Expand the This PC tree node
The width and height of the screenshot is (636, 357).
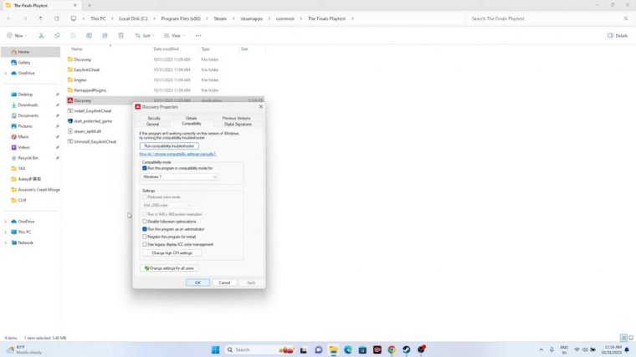click(6, 232)
